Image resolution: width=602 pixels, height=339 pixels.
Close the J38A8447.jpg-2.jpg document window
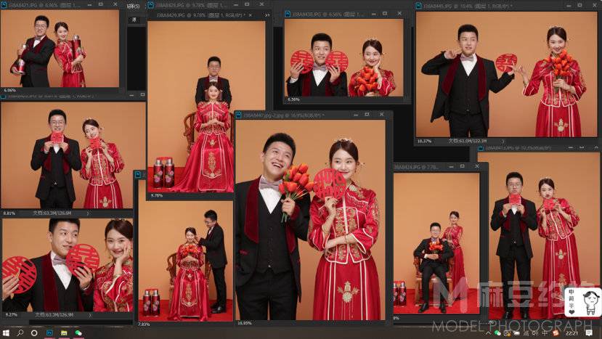(381, 115)
